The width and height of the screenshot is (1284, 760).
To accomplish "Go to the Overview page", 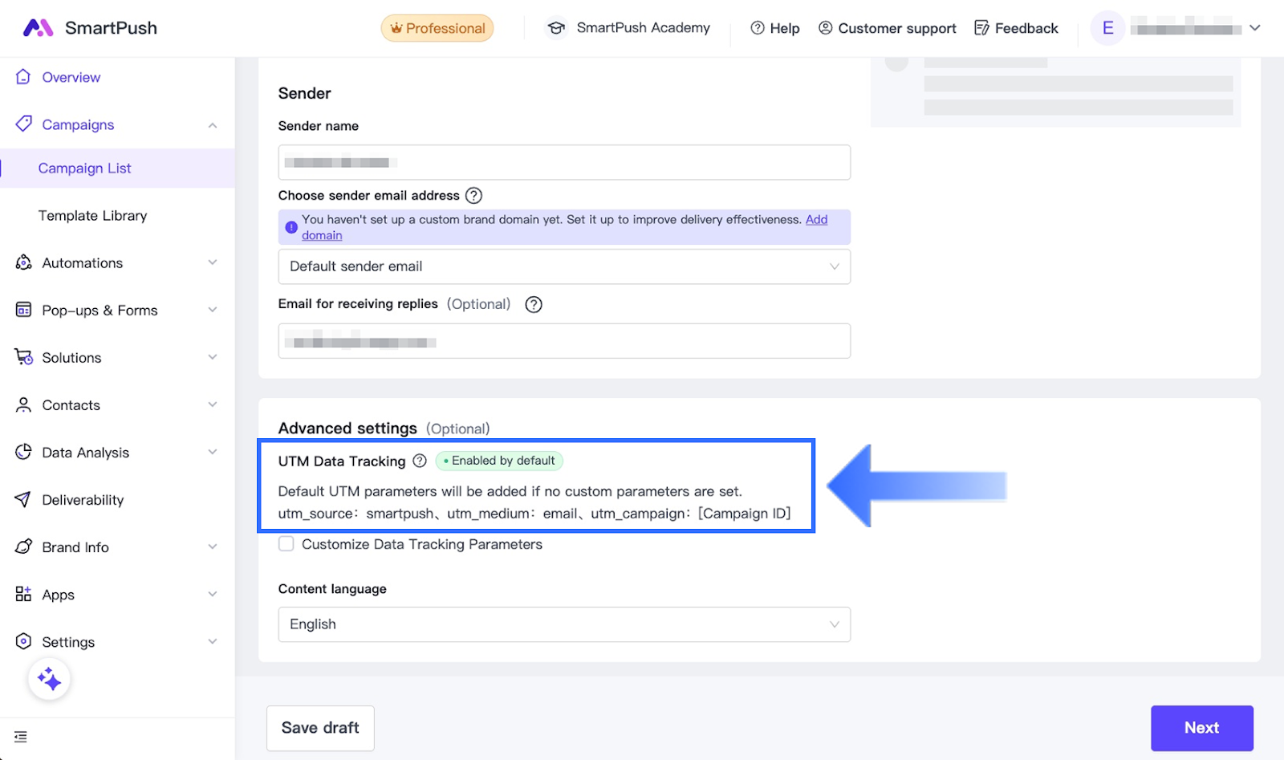I will [x=71, y=78].
